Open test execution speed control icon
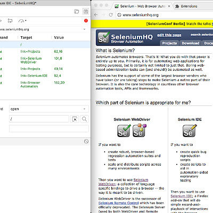 click(22, 21)
